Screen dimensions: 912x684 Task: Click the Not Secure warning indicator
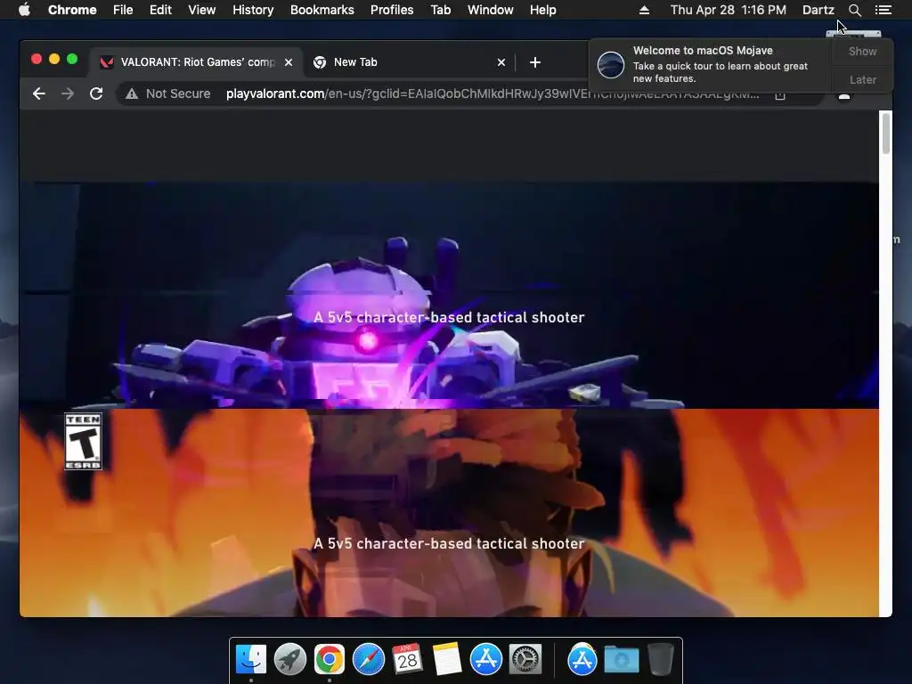(x=167, y=94)
